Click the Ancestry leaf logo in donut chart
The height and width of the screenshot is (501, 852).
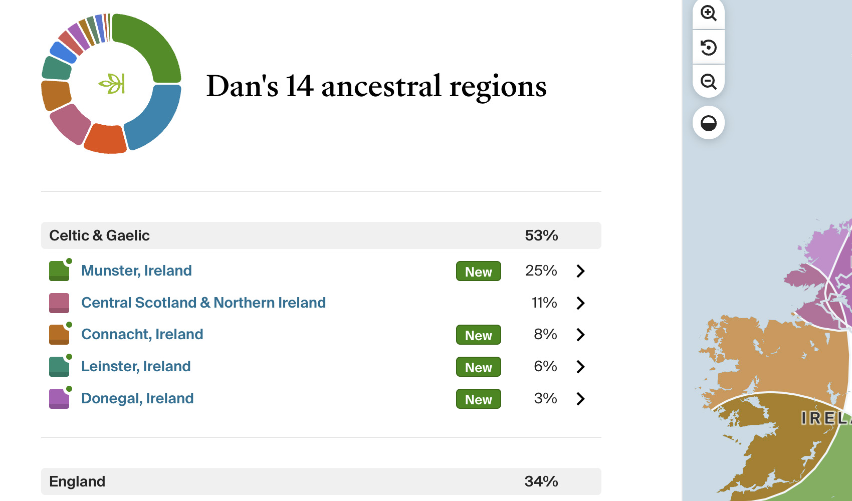point(112,84)
